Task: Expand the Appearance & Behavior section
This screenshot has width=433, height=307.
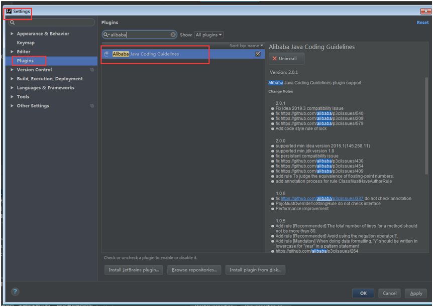Action: 12,34
